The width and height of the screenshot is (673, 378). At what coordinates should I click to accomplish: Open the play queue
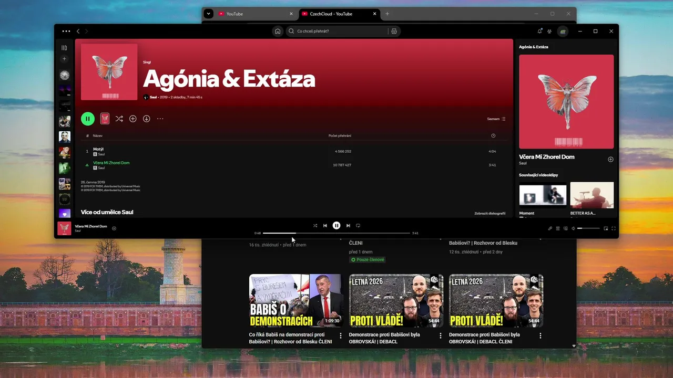point(558,228)
